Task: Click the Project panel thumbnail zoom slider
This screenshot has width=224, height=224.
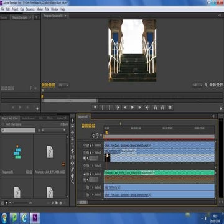Action: click(20, 203)
